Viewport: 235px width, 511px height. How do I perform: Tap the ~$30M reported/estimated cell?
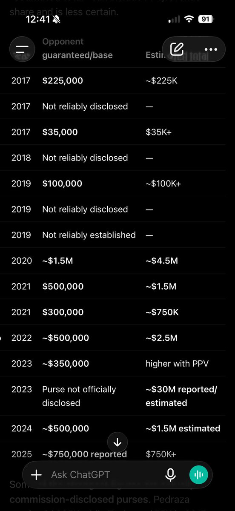coord(182,396)
